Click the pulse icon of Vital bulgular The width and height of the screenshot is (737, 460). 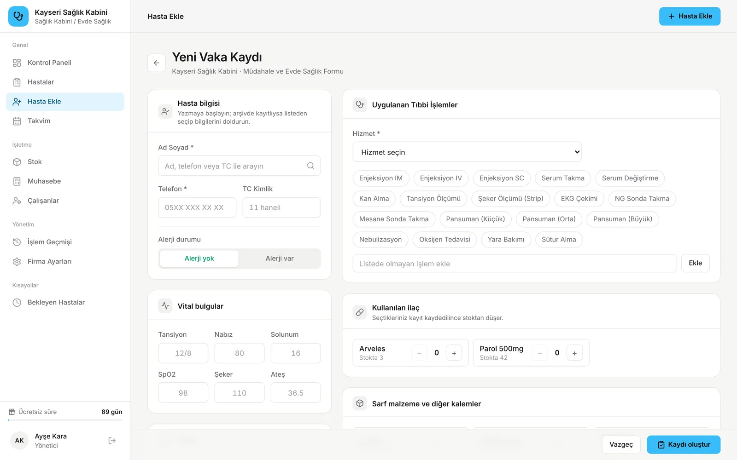tap(165, 306)
